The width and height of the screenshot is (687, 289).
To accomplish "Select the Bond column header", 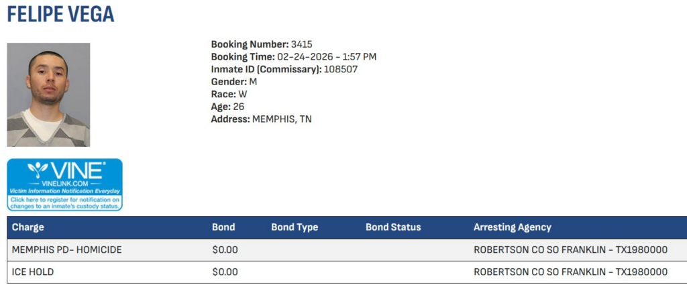I will pos(223,227).
